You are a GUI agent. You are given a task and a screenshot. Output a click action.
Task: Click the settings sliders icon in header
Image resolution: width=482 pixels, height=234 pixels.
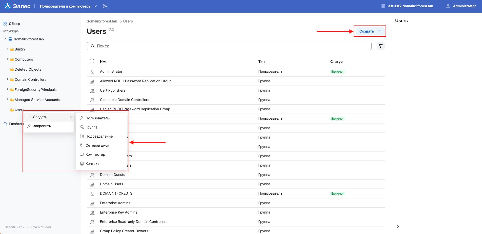coord(105,6)
